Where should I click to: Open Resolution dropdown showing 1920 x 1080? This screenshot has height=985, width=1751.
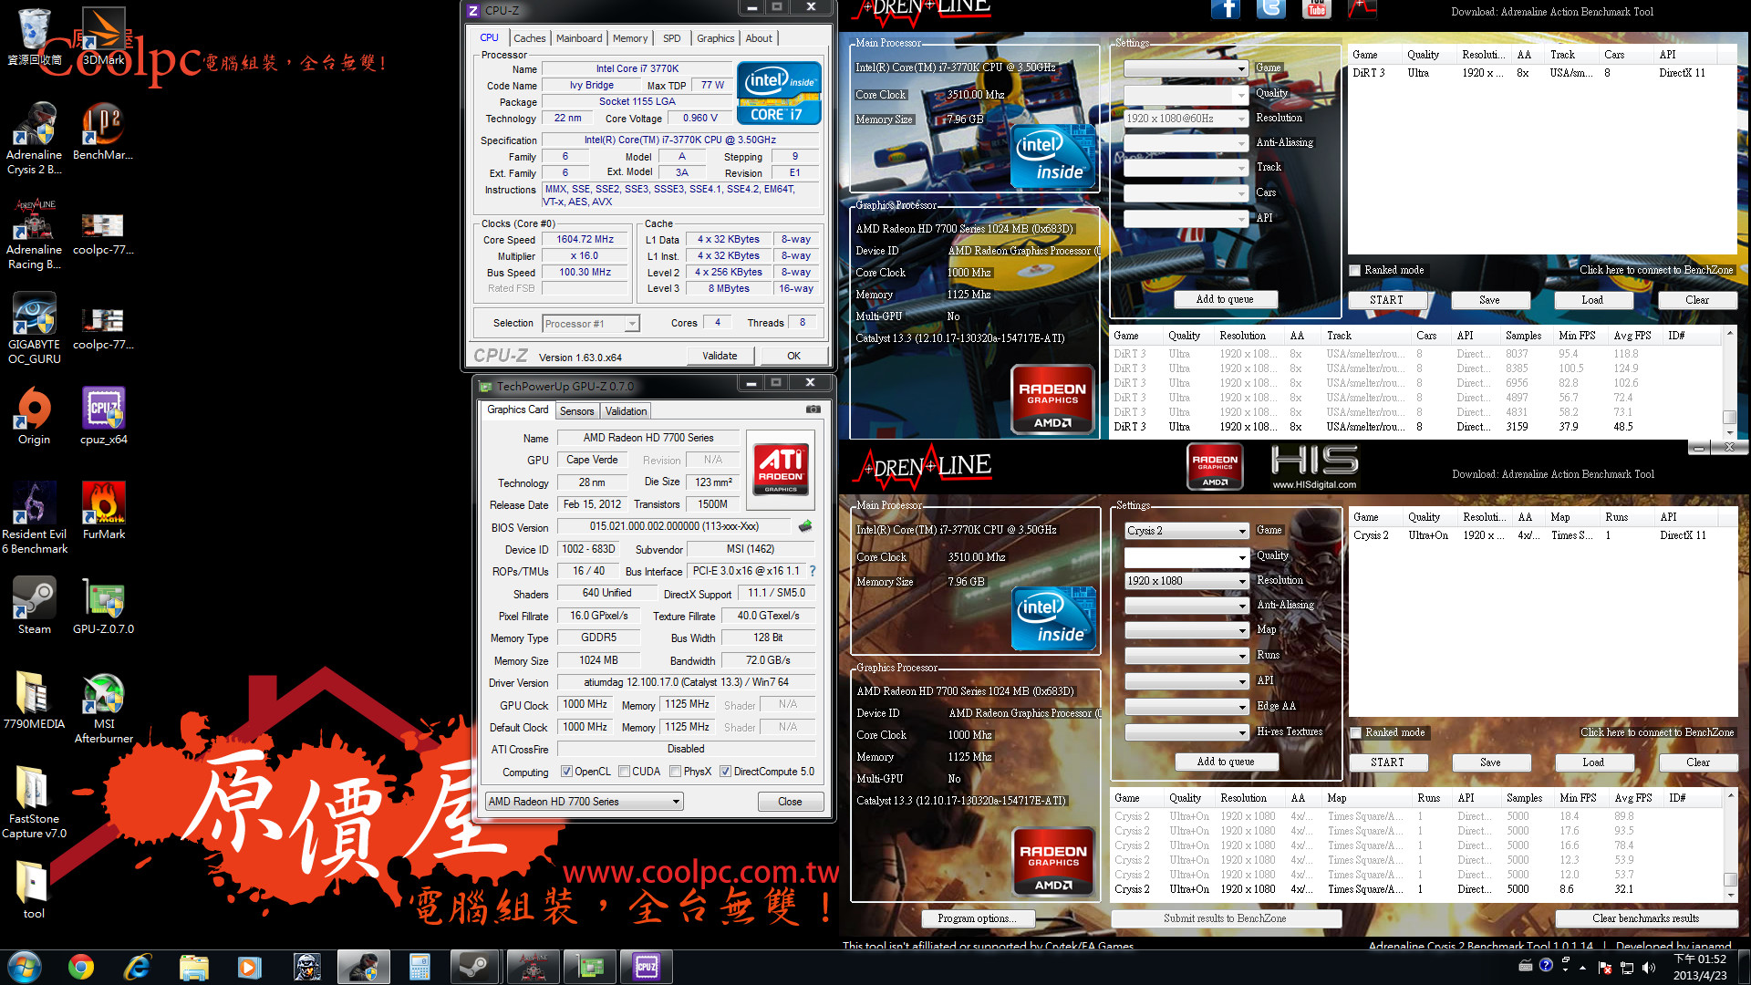pyautogui.click(x=1186, y=581)
